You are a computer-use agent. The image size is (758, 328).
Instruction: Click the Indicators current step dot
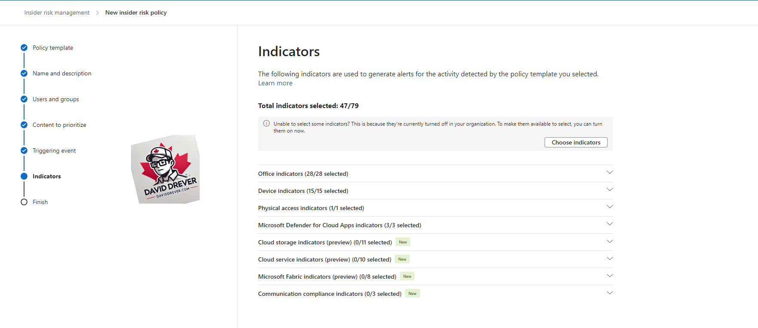tap(24, 176)
